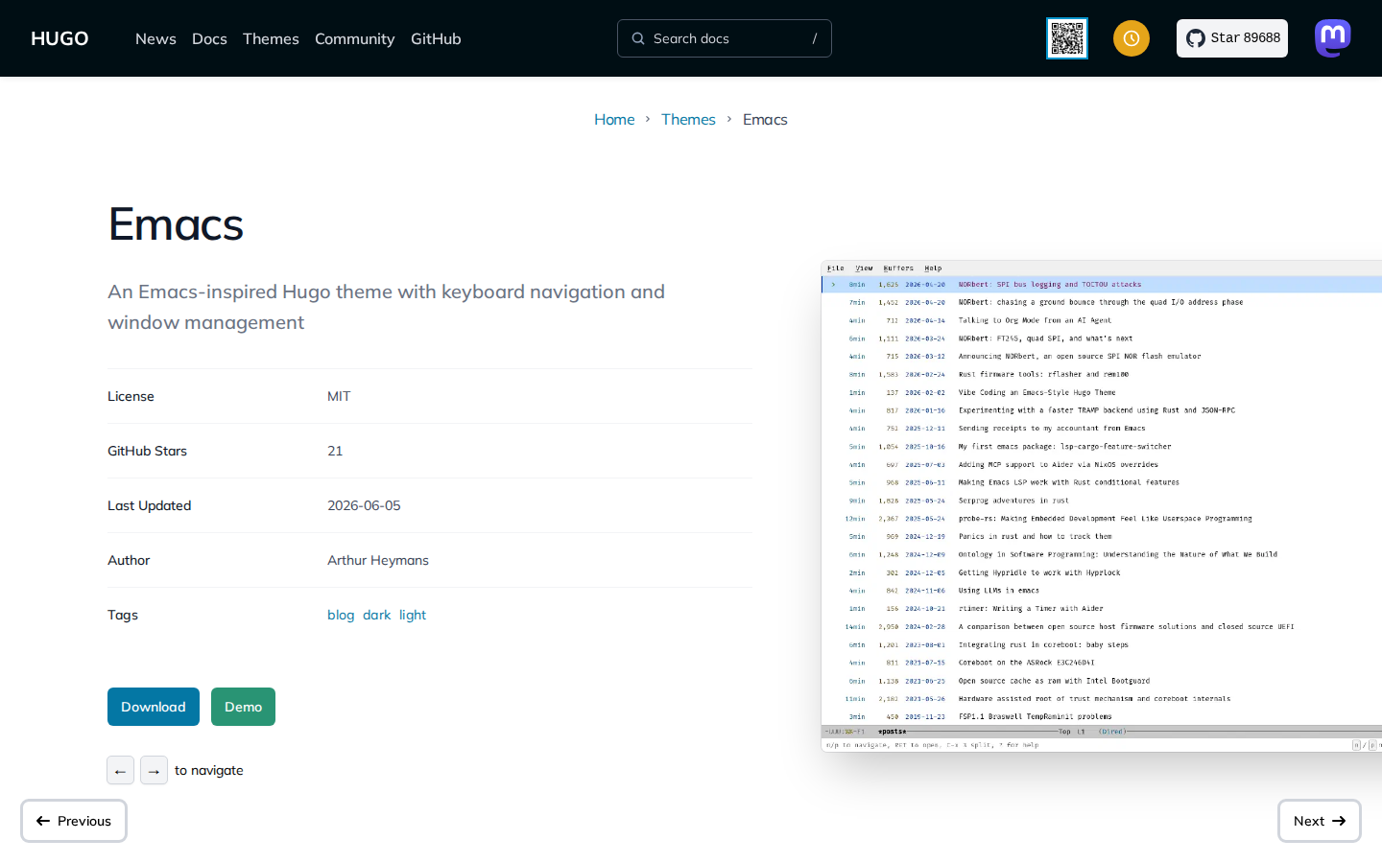Click the magnifier icon in search box

[638, 38]
